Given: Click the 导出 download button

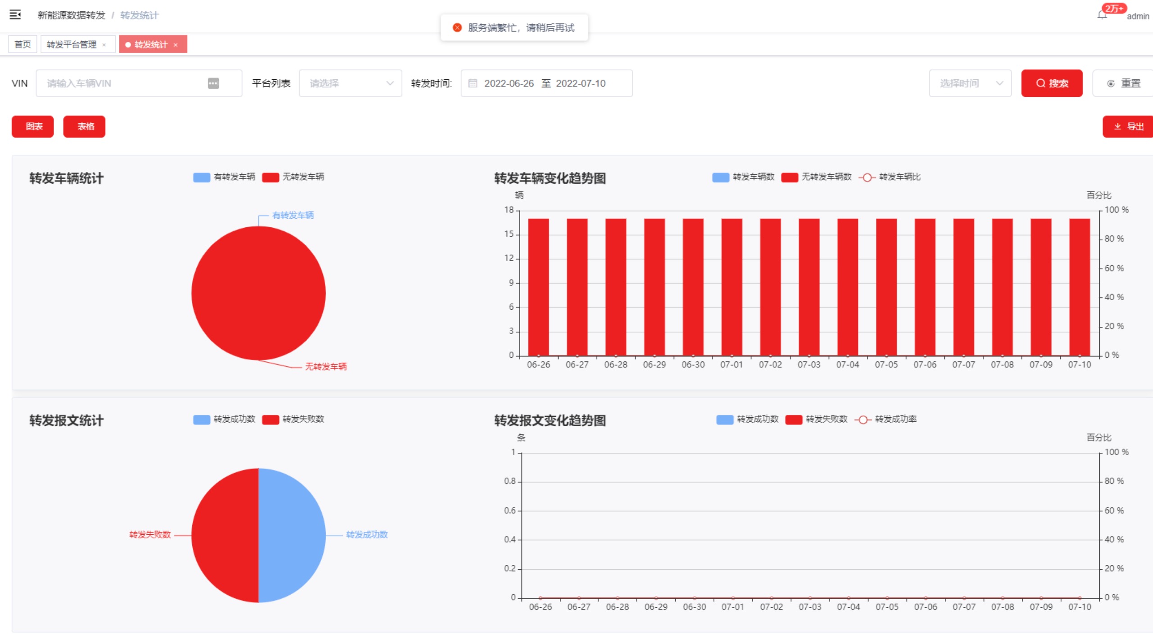Looking at the screenshot, I should [1128, 126].
